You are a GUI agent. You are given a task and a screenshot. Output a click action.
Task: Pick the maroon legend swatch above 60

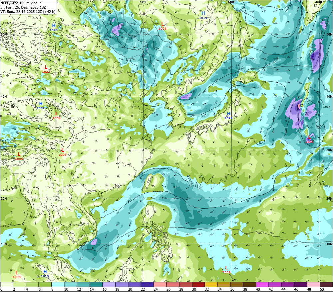(326, 284)
